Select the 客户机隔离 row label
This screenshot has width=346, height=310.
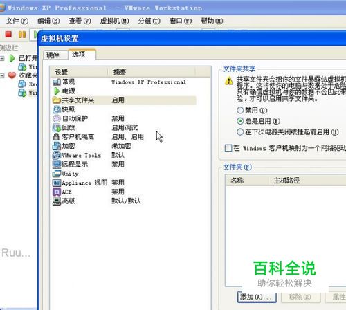tap(78, 137)
